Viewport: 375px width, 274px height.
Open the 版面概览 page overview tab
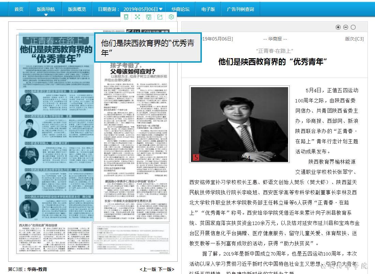[77, 9]
